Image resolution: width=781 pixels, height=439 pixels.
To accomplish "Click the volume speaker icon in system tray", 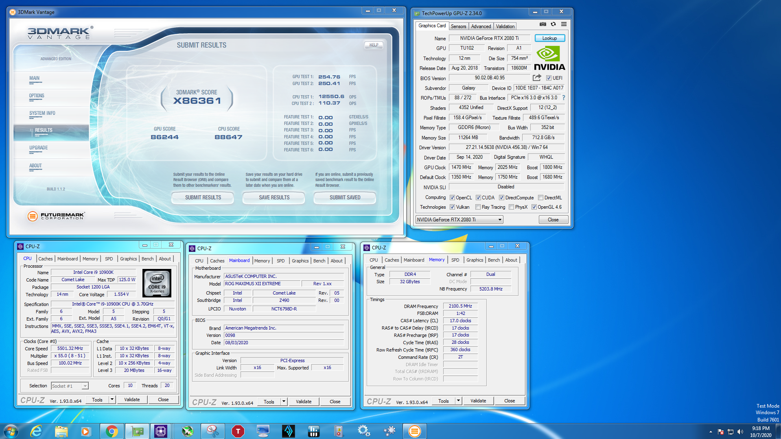I will [740, 432].
